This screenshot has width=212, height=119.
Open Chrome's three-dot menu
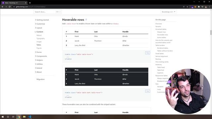point(210,7)
